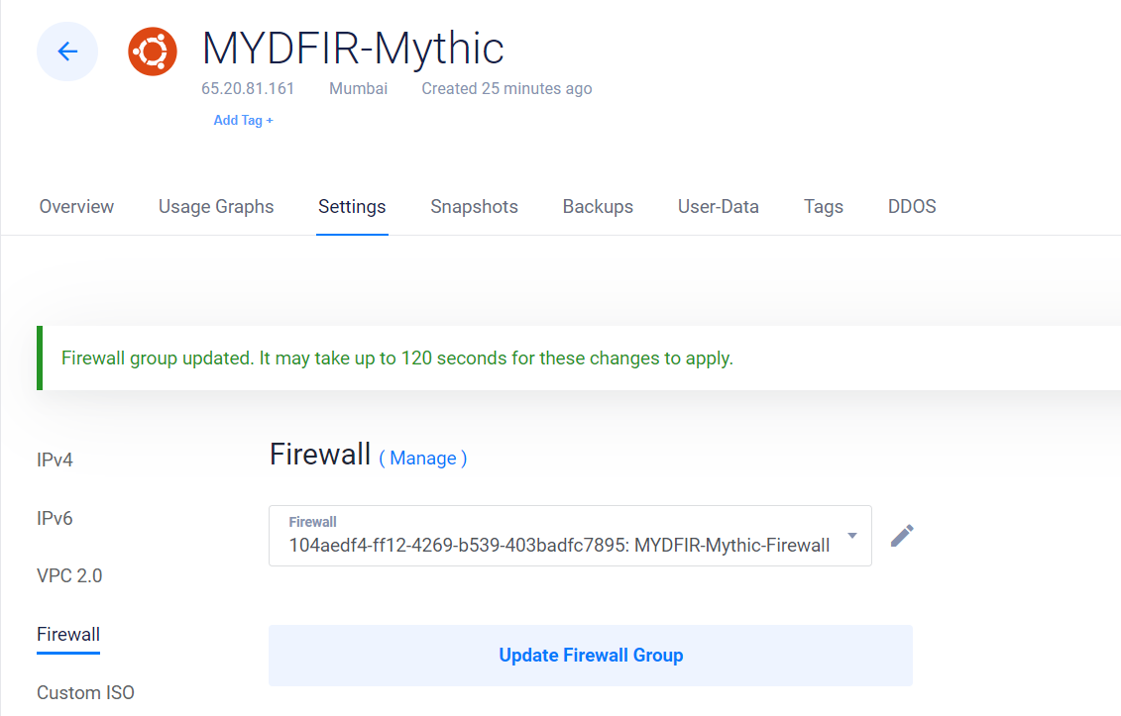
Task: Click the Ubuntu logo icon
Action: click(x=153, y=51)
